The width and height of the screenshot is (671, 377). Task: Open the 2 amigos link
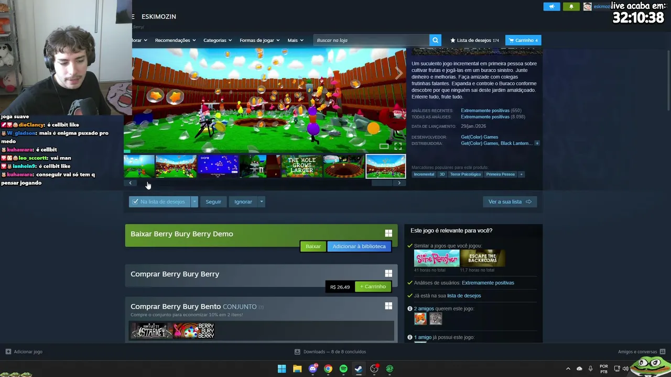point(424,309)
